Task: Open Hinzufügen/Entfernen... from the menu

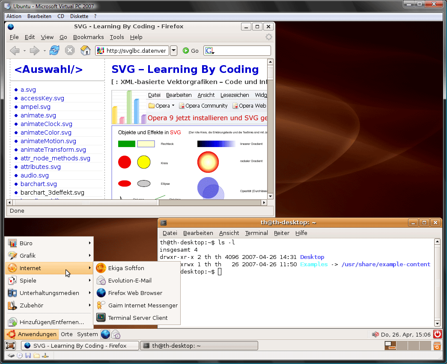Action: coord(49,322)
